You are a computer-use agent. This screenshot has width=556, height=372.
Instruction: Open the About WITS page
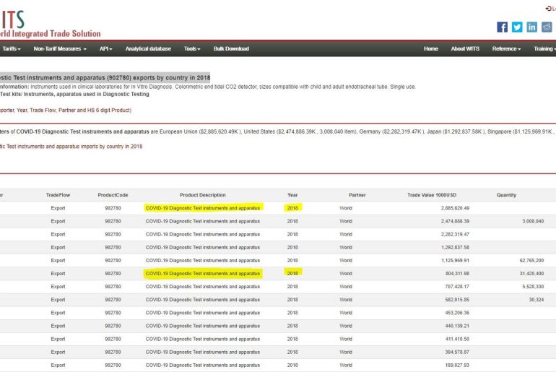tap(465, 49)
